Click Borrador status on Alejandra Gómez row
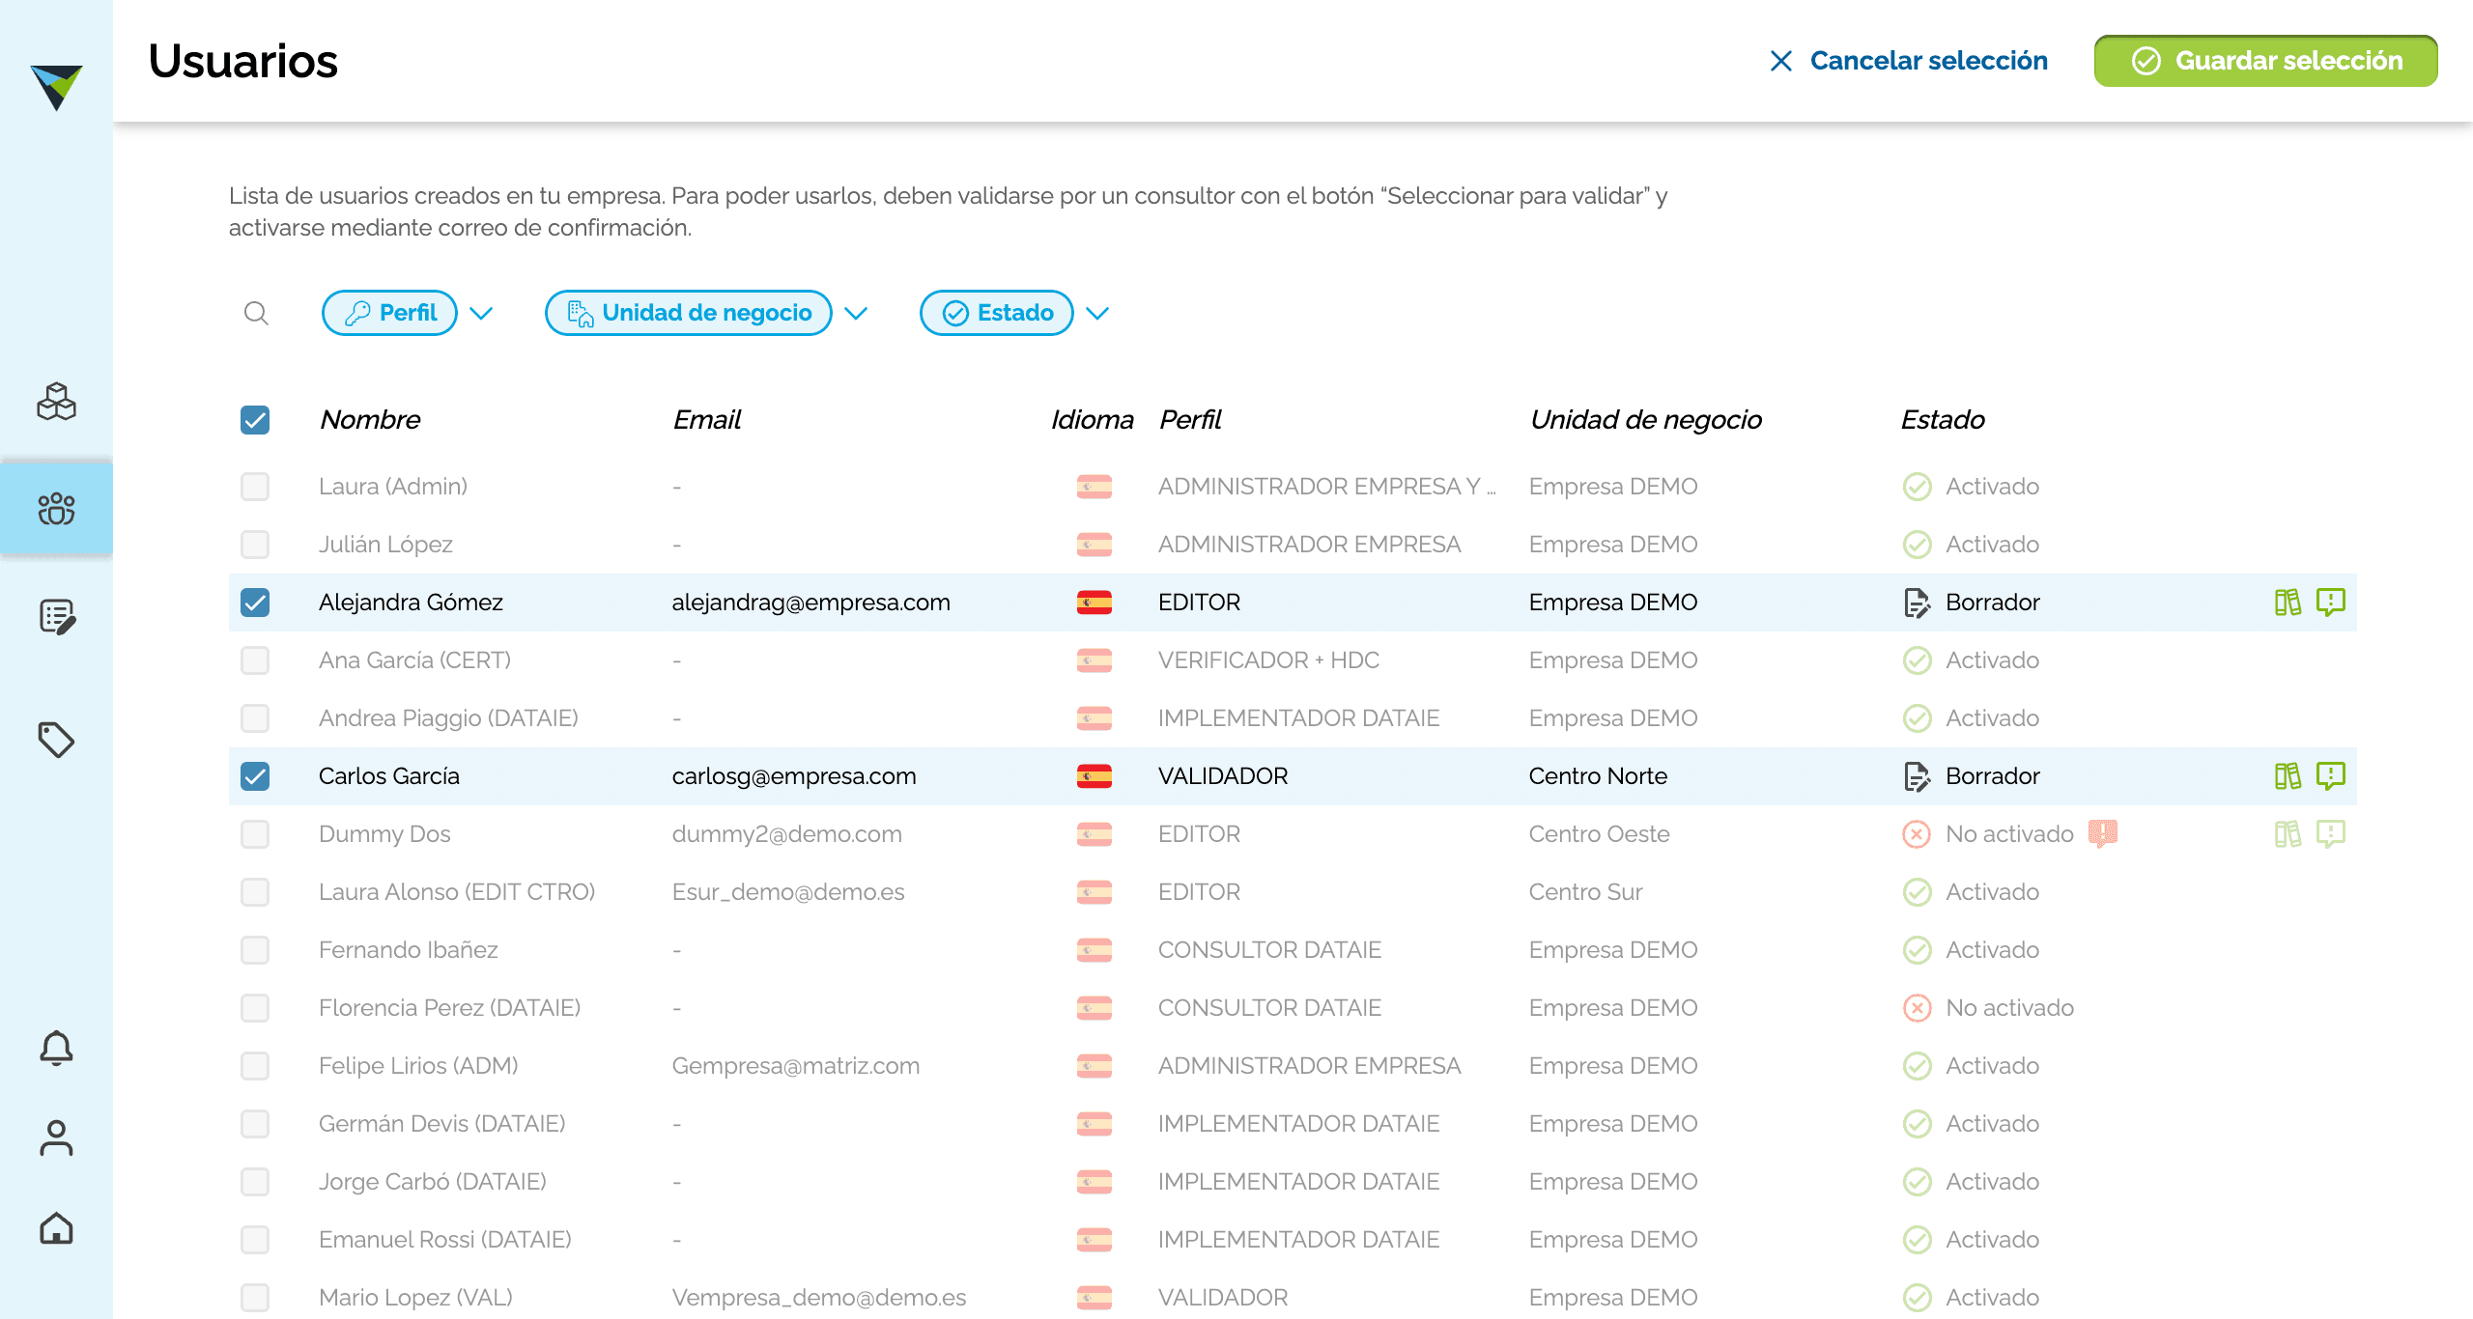Image resolution: width=2473 pixels, height=1319 pixels. [1972, 603]
